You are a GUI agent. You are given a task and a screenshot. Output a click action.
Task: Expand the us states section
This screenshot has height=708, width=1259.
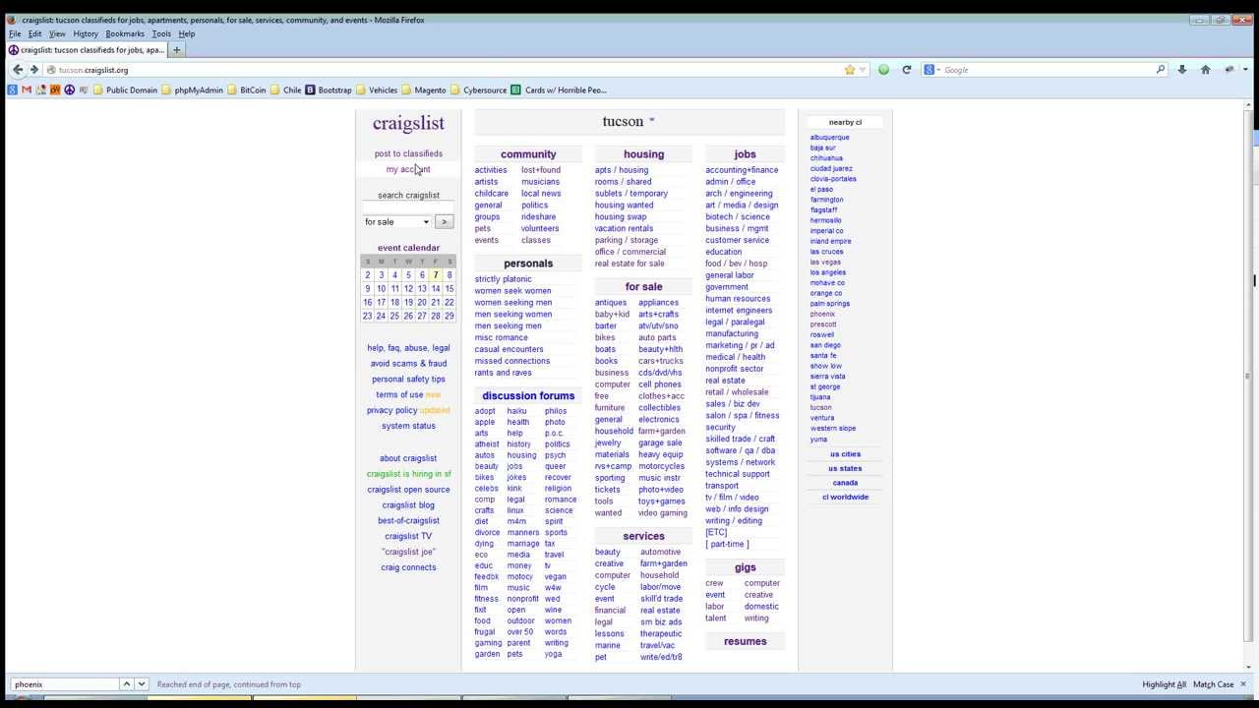tap(845, 468)
